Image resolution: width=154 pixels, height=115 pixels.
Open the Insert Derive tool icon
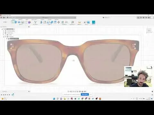coord(85,22)
